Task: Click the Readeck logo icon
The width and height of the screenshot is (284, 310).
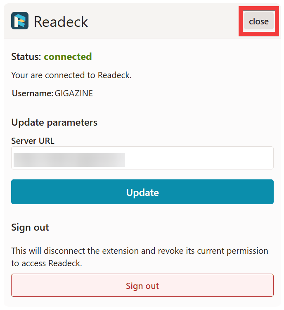Action: click(x=20, y=21)
